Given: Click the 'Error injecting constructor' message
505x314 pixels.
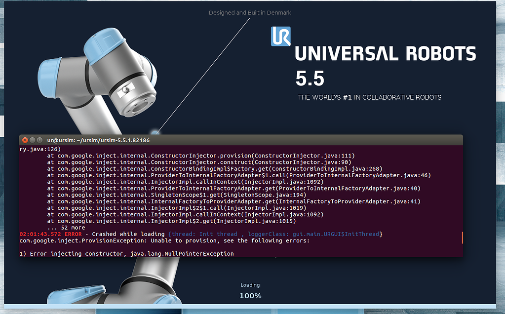Looking at the screenshot, I should click(126, 253).
